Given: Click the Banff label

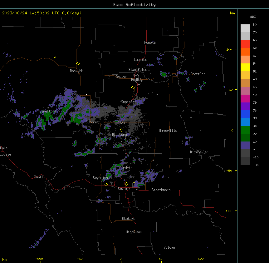Looking at the screenshot, I should (39, 177).
